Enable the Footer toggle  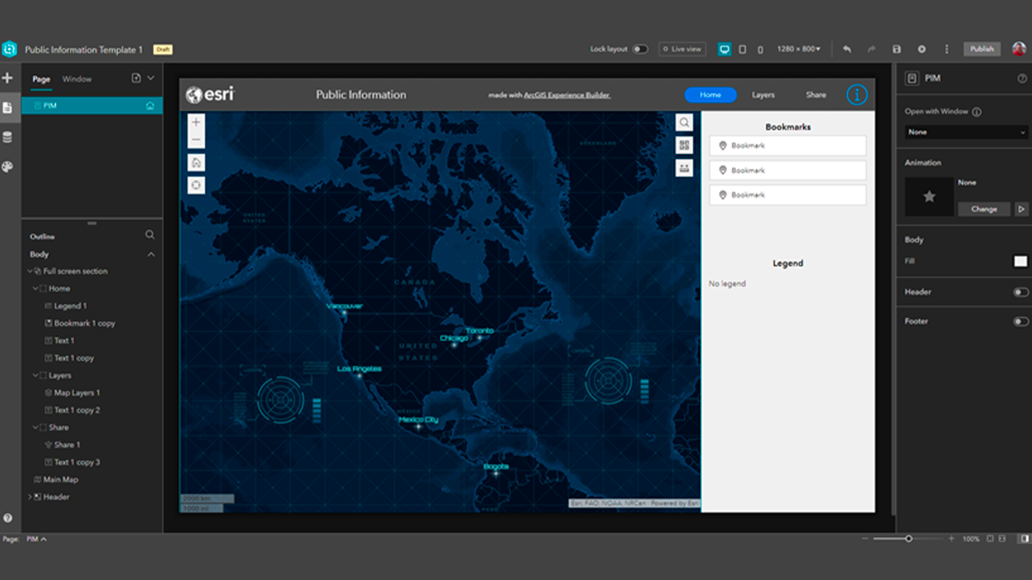tap(1020, 321)
